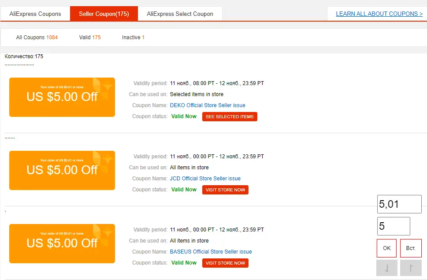Viewport: 427px width, 280px height.
Task: Select Valid Now status of JCD coupon
Action: [x=184, y=190]
